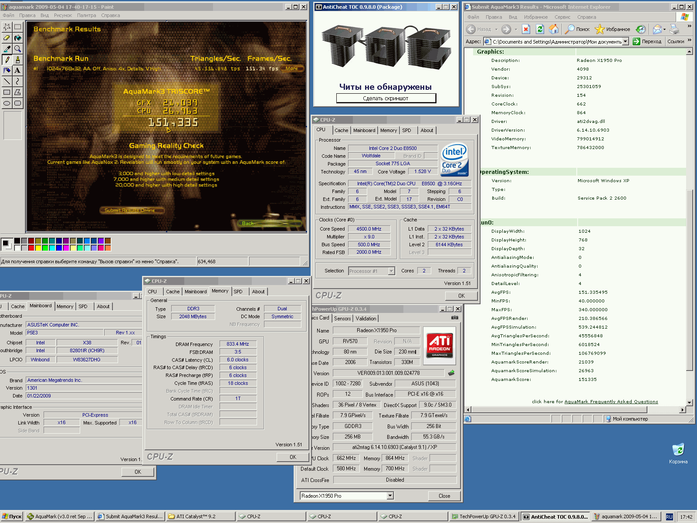This screenshot has height=523, width=697.
Task: Click the GPU-Z Close button
Action: click(x=444, y=496)
